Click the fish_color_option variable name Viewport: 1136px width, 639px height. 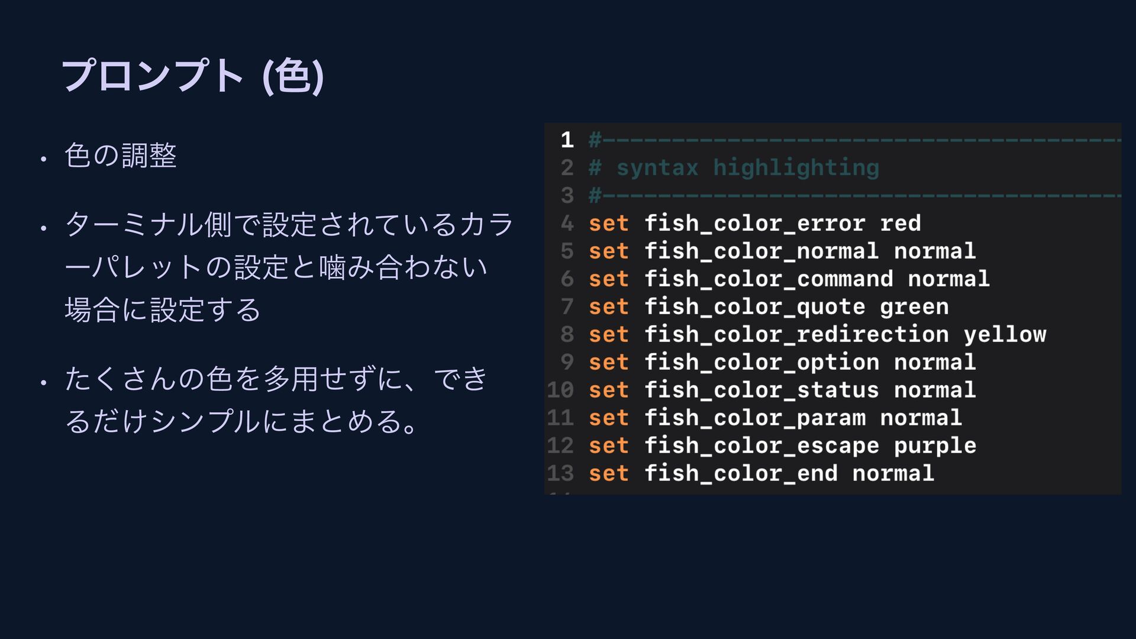[761, 362]
